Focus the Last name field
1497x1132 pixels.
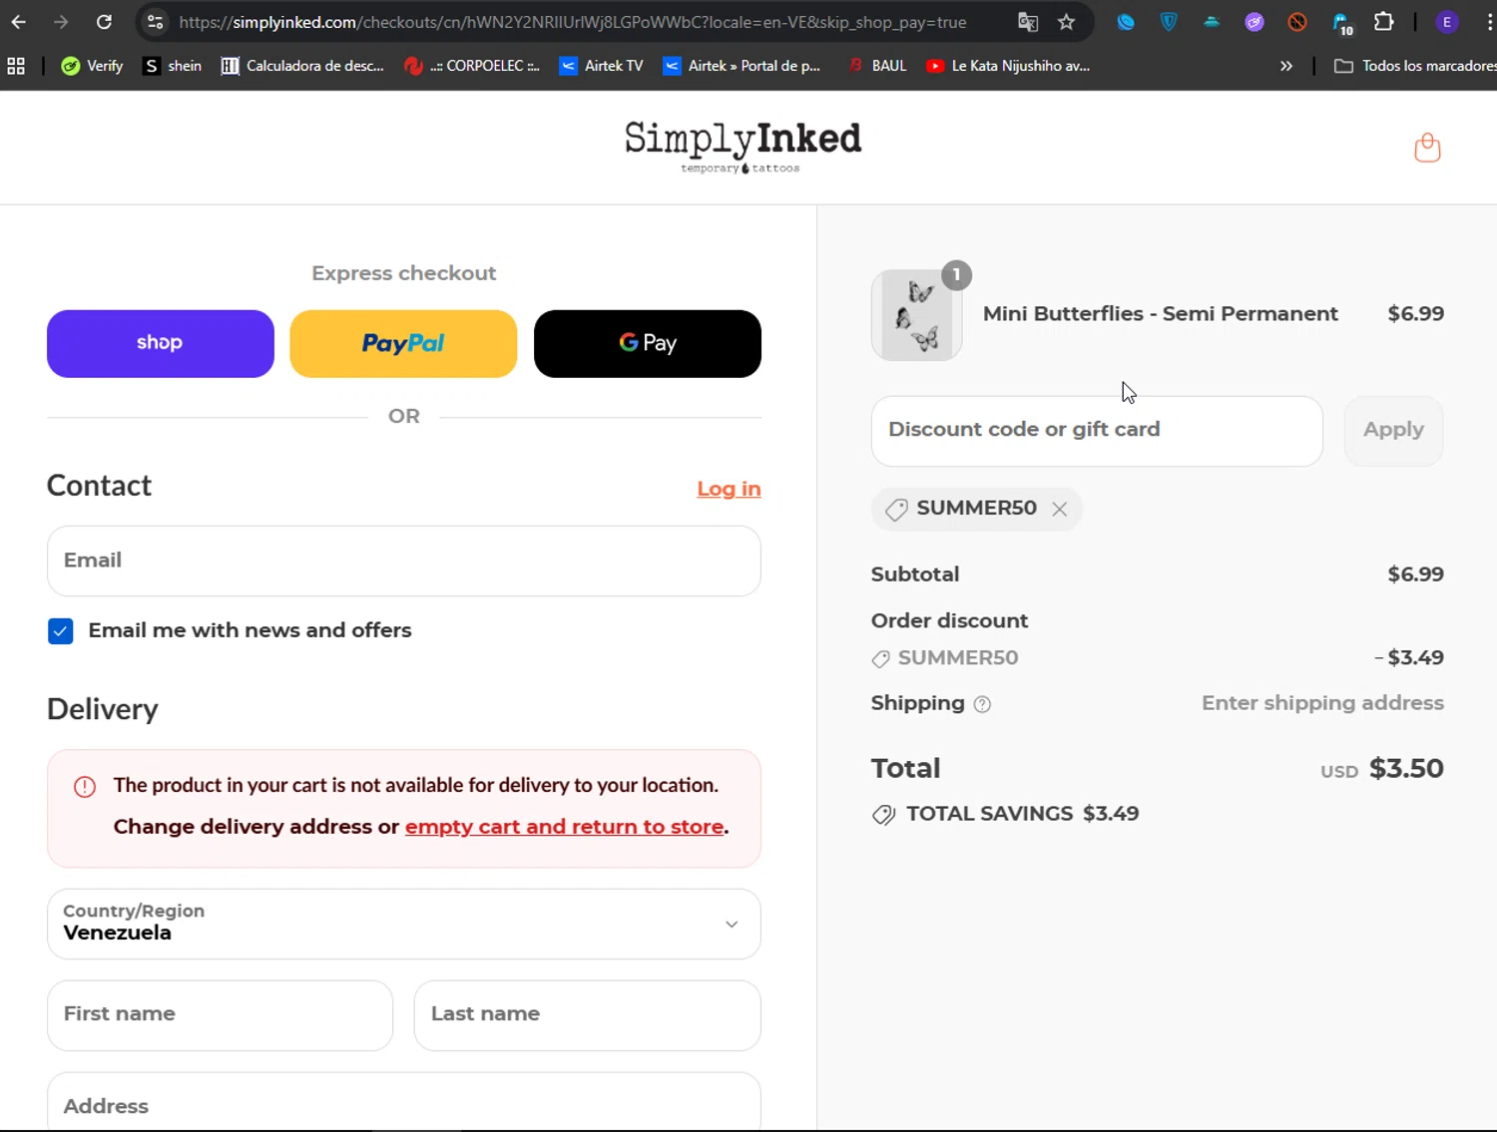587,1015
